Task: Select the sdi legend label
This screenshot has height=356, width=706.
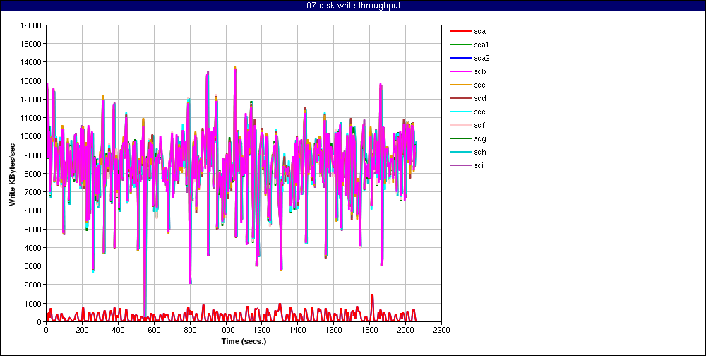Action: (479, 165)
